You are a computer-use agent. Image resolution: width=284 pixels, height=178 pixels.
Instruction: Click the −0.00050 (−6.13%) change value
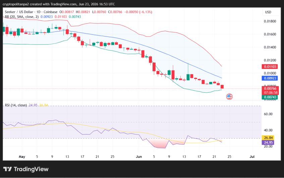click(138, 12)
